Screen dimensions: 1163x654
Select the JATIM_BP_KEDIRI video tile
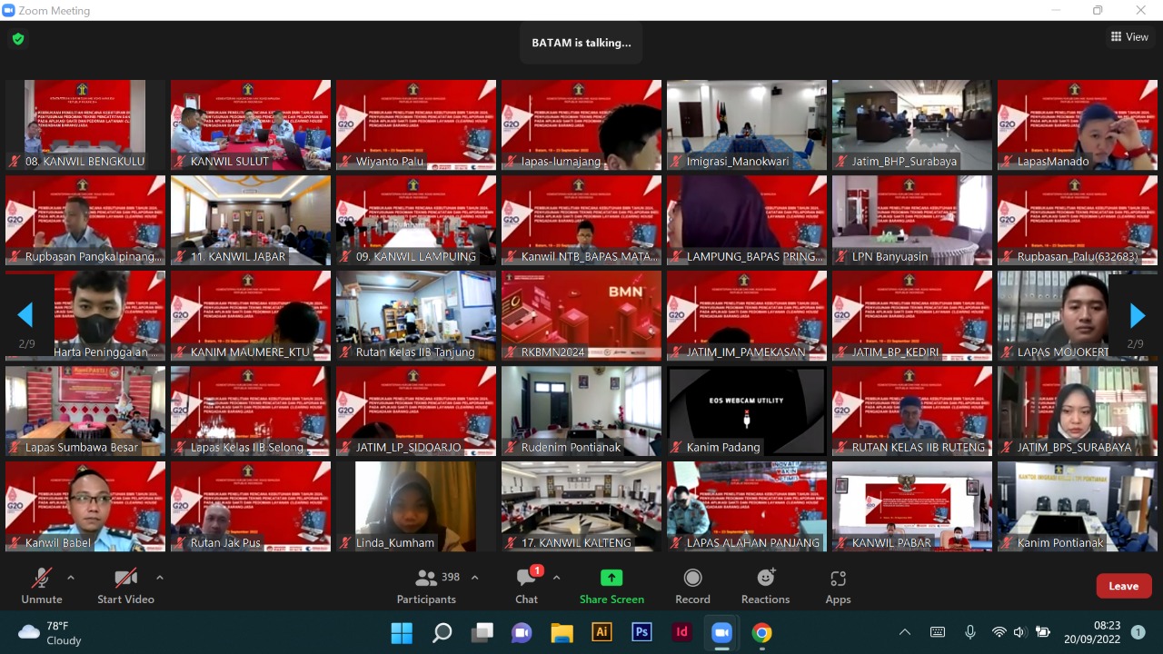[x=912, y=315]
